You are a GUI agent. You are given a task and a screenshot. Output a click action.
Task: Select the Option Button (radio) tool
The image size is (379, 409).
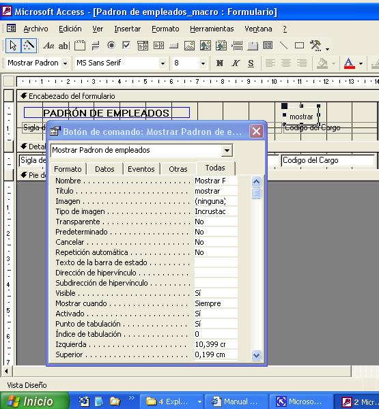click(x=111, y=46)
